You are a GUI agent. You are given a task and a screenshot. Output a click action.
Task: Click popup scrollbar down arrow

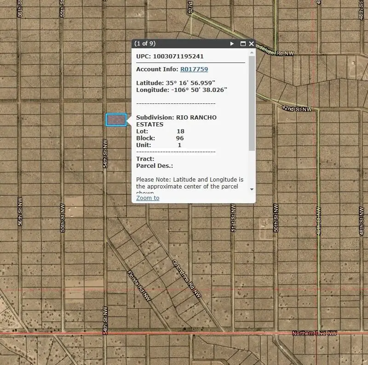[252, 189]
